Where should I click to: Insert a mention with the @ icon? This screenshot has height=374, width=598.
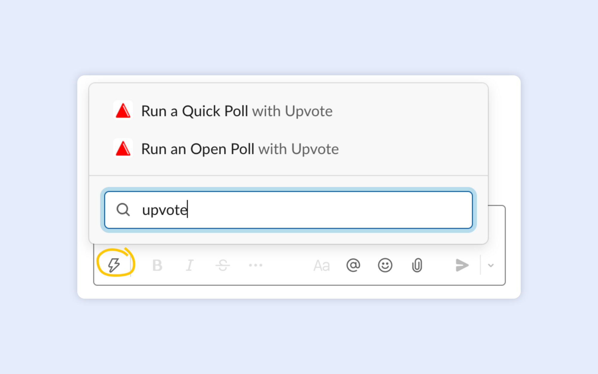(x=353, y=265)
